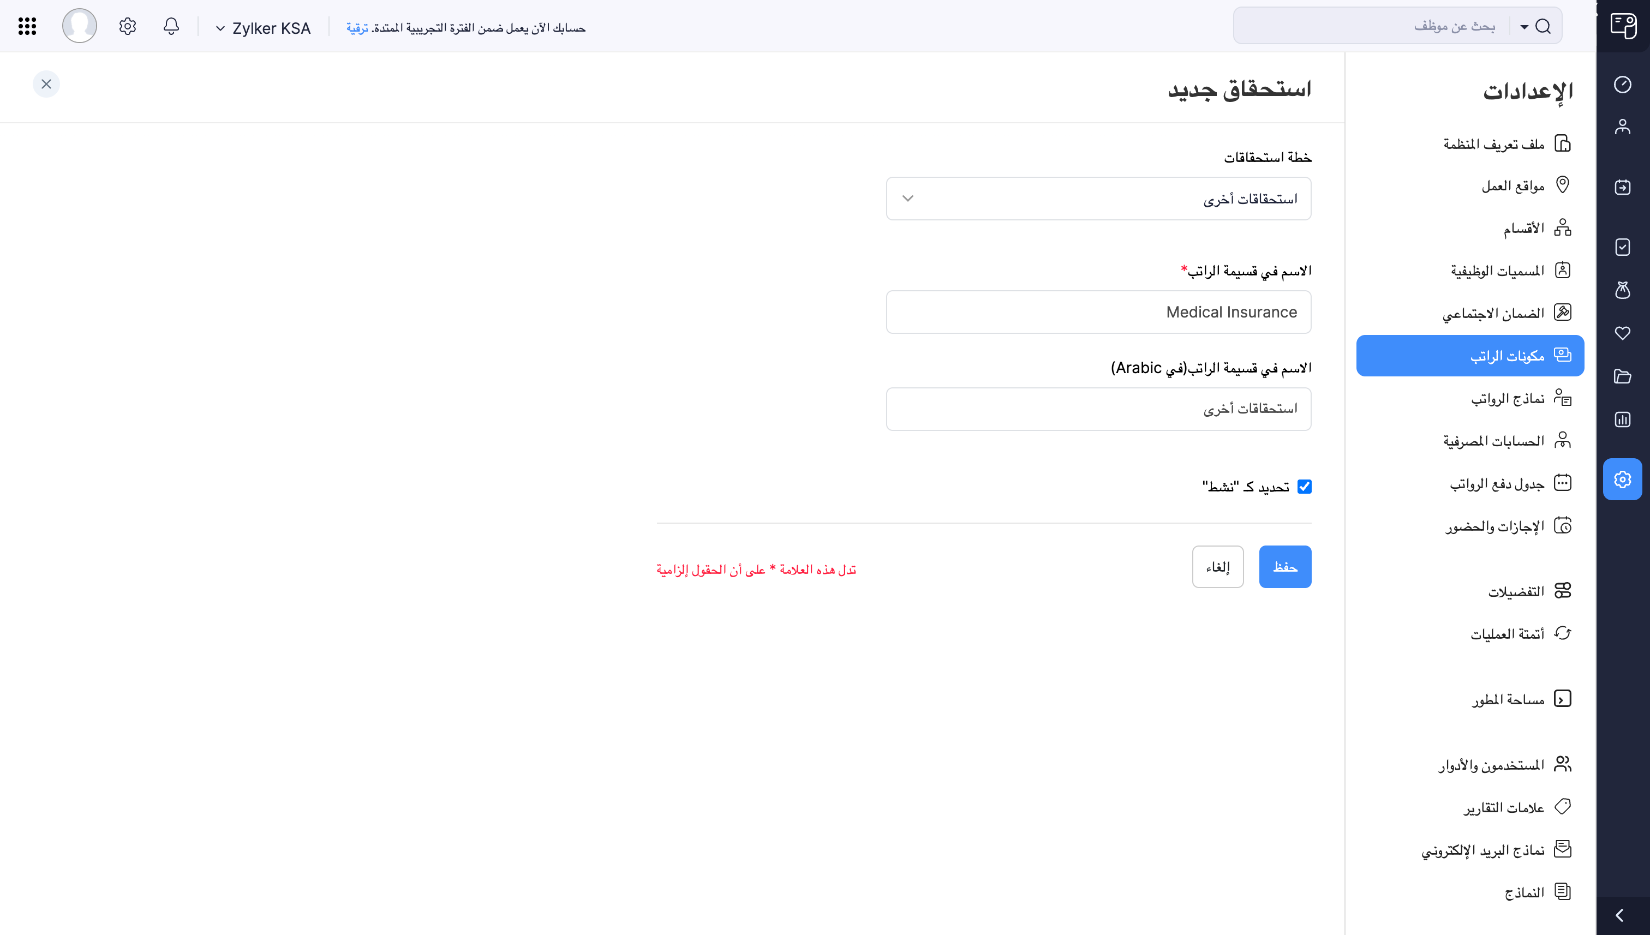
Task: Go to نماذج الرواتب settings section
Action: point(1508,399)
